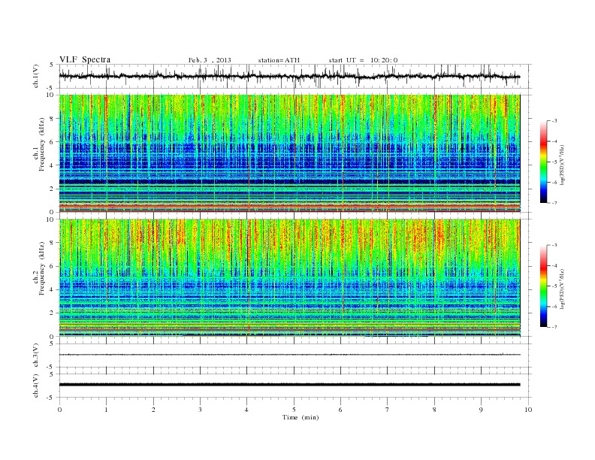Screen dimensions: 595x460
Task: Click the "-3" label on ch.1 colorbar
Action: 554,121
